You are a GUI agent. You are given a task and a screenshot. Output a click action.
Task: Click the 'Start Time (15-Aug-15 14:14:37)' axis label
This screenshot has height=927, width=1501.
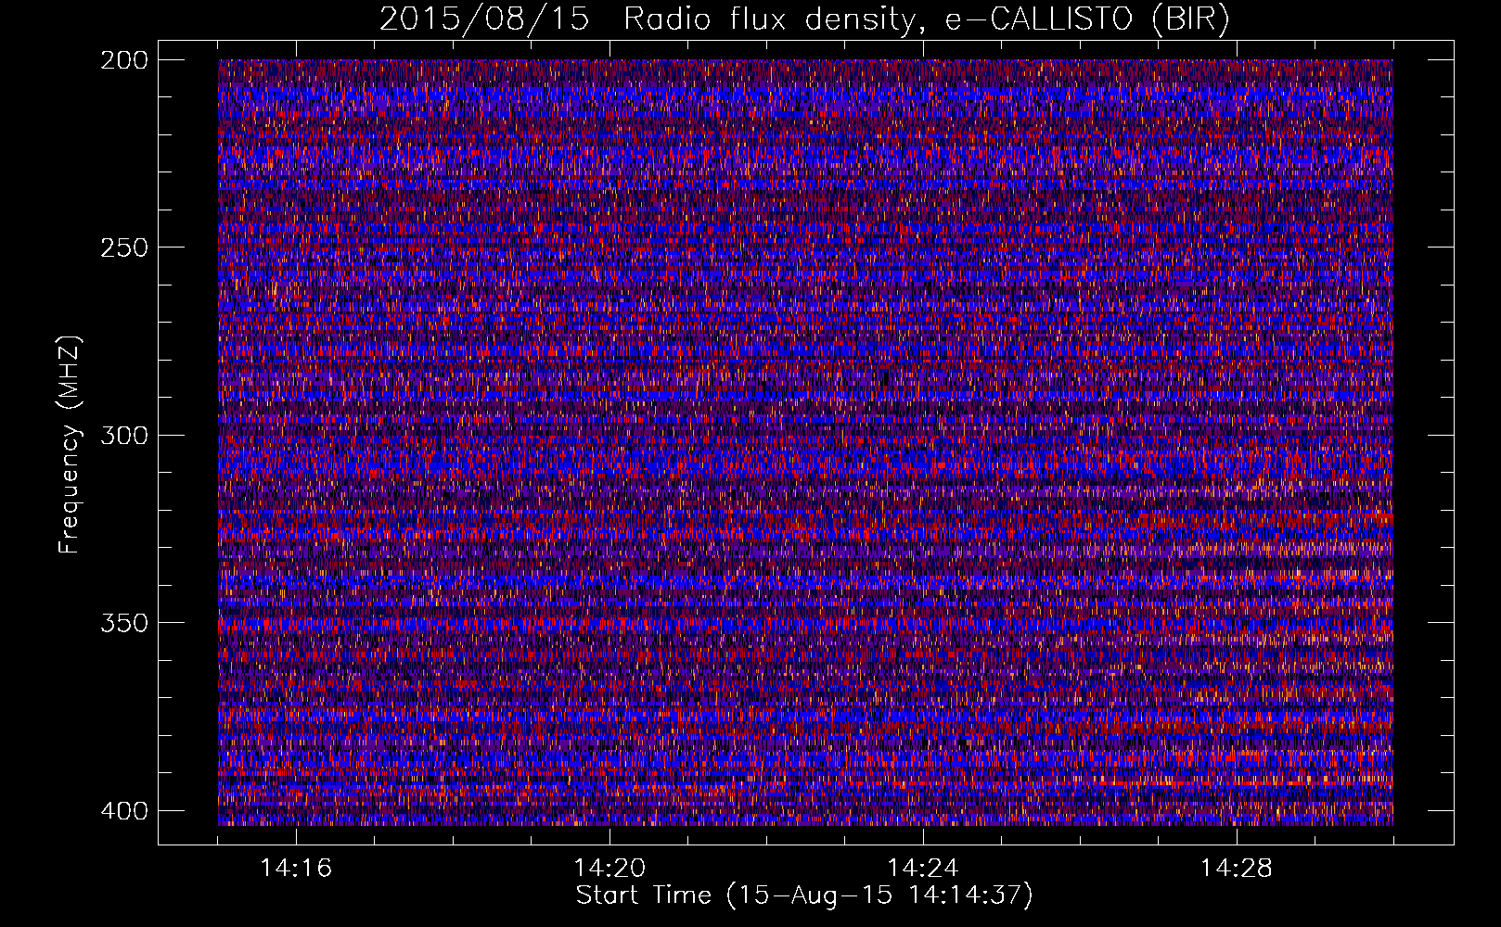pos(804,895)
